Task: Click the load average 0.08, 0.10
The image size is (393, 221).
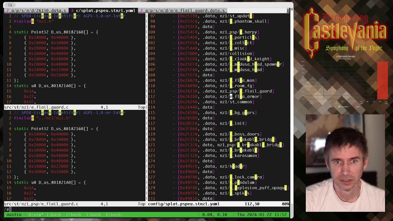Action: (x=215, y=215)
